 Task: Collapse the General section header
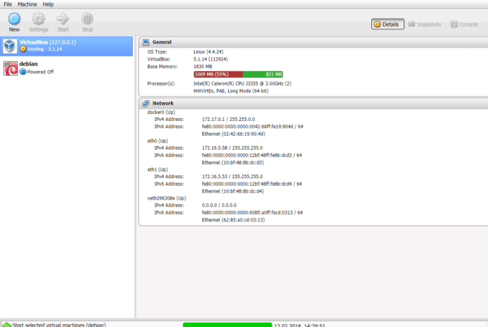click(314, 42)
